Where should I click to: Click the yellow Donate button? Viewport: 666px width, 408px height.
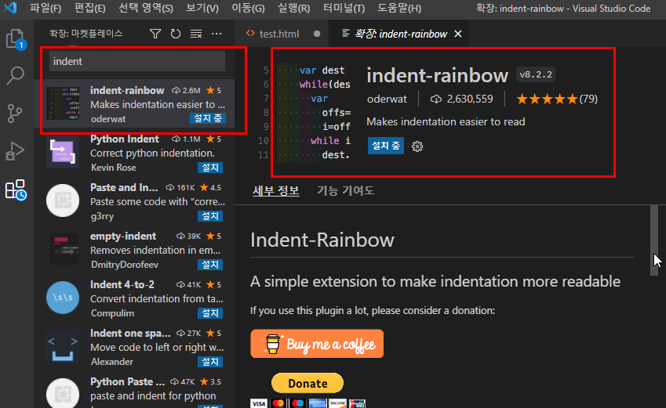click(x=308, y=384)
